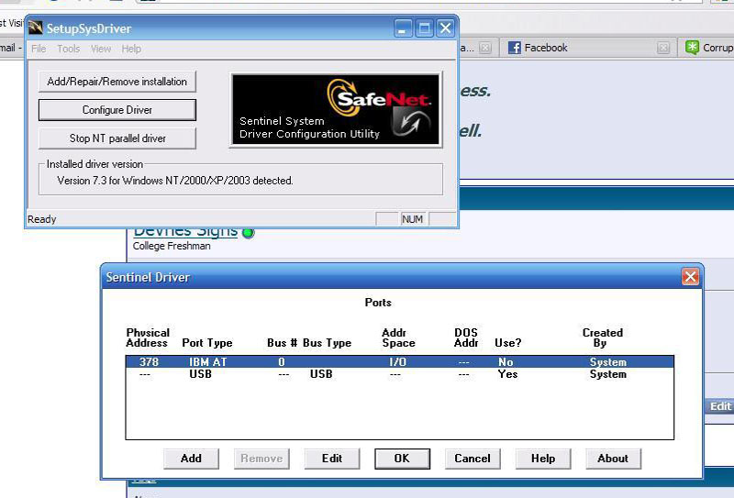Close the Sentinel Driver dialog
Screen dimensions: 734x498
(690, 277)
